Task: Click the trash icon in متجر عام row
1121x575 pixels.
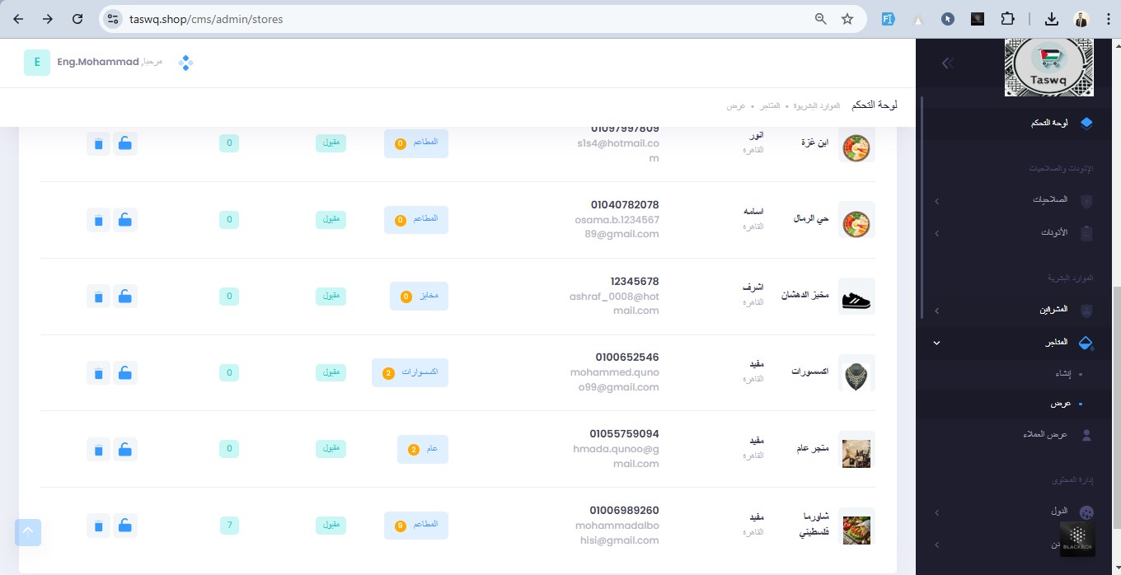Action: pos(98,450)
